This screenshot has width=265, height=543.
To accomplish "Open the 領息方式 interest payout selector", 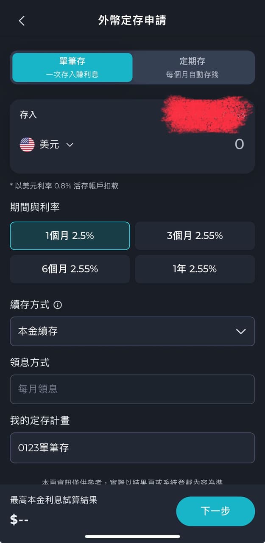I will 132,389.
